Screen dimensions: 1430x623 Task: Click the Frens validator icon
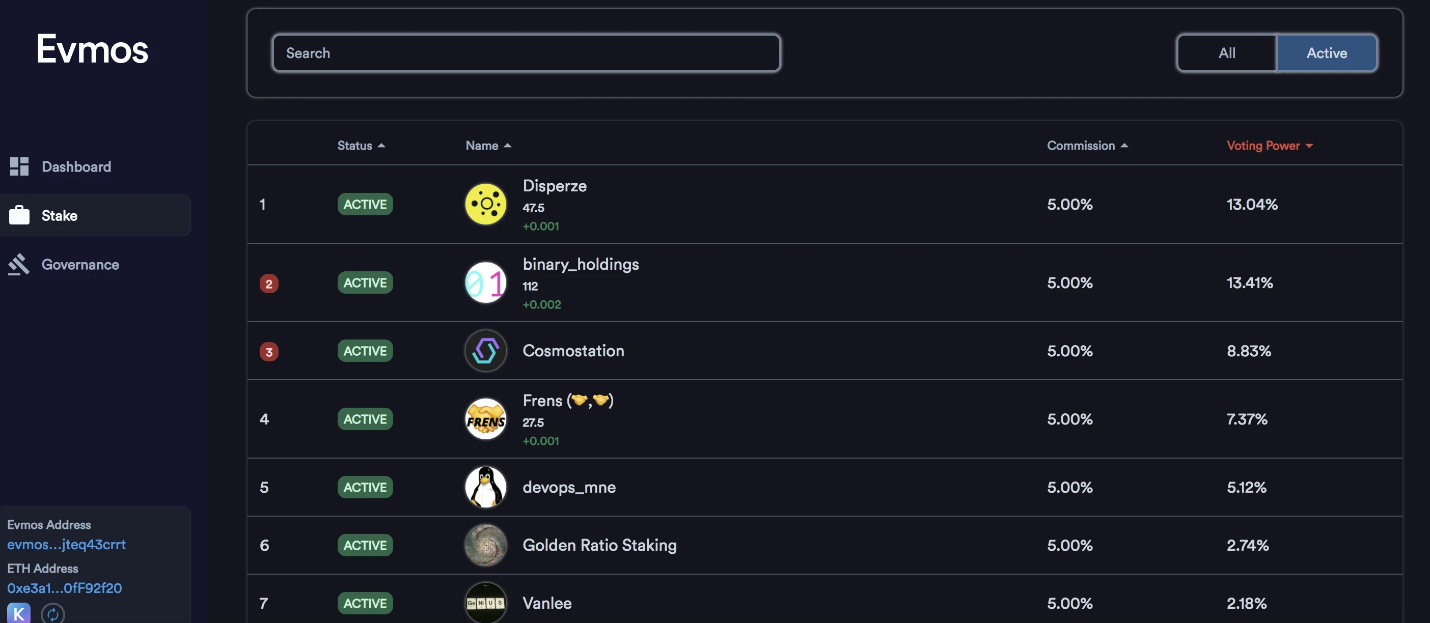pos(485,419)
